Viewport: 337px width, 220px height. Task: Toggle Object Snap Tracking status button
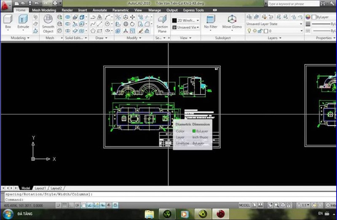(90, 205)
